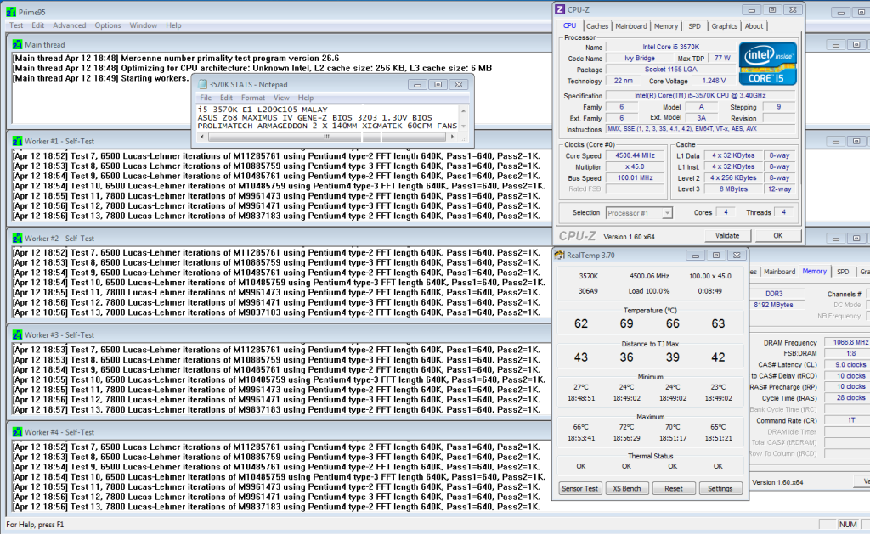The height and width of the screenshot is (534, 870).
Task: Open the Advanced menu in Prime95
Action: point(69,26)
